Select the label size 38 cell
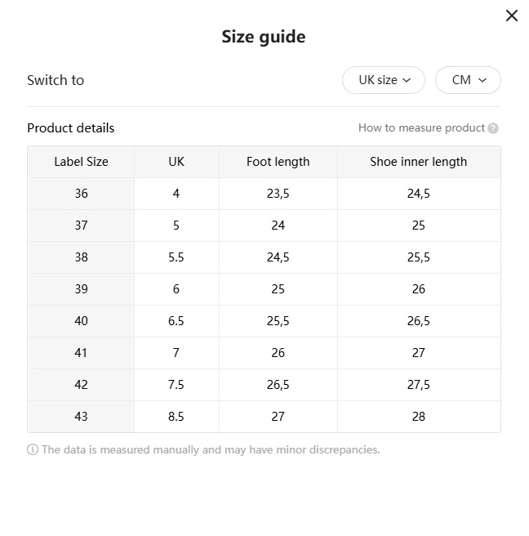The image size is (529, 536). (81, 257)
